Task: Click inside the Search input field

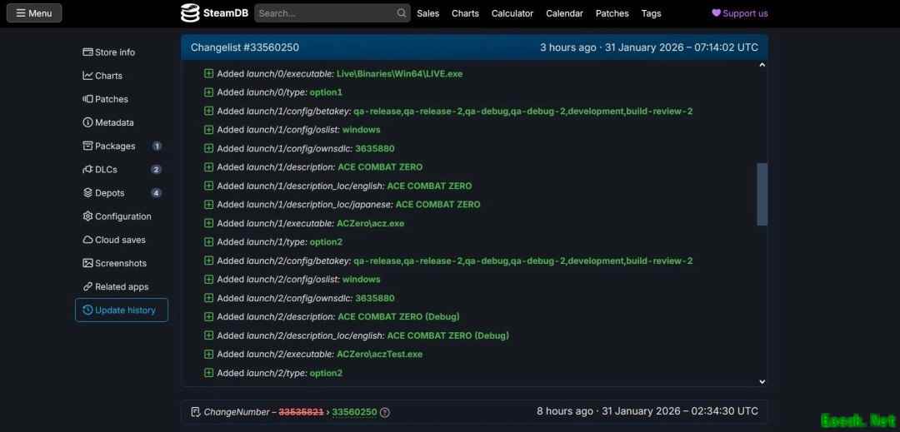Action: tap(325, 13)
